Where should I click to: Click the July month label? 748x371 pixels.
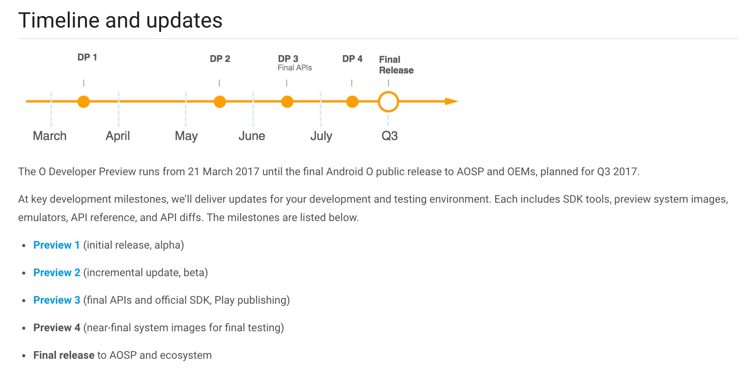pos(321,136)
